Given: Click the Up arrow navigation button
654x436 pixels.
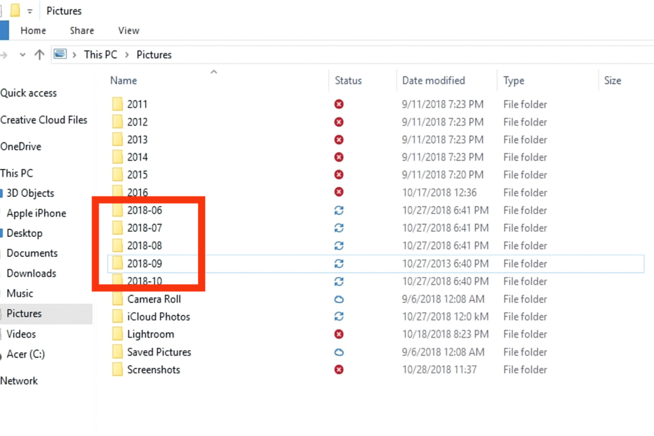Looking at the screenshot, I should 40,55.
